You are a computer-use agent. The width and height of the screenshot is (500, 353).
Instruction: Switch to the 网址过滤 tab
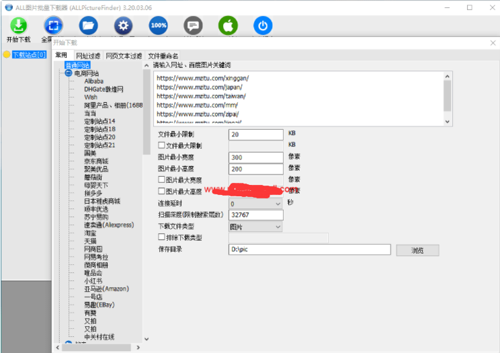(x=88, y=56)
